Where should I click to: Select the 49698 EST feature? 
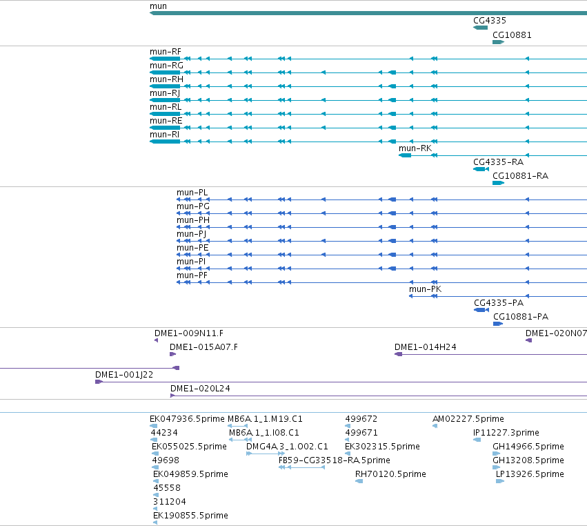tap(155, 467)
